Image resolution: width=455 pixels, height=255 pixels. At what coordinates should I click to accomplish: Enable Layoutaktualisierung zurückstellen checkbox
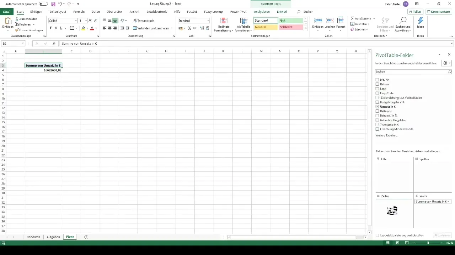[x=377, y=235]
